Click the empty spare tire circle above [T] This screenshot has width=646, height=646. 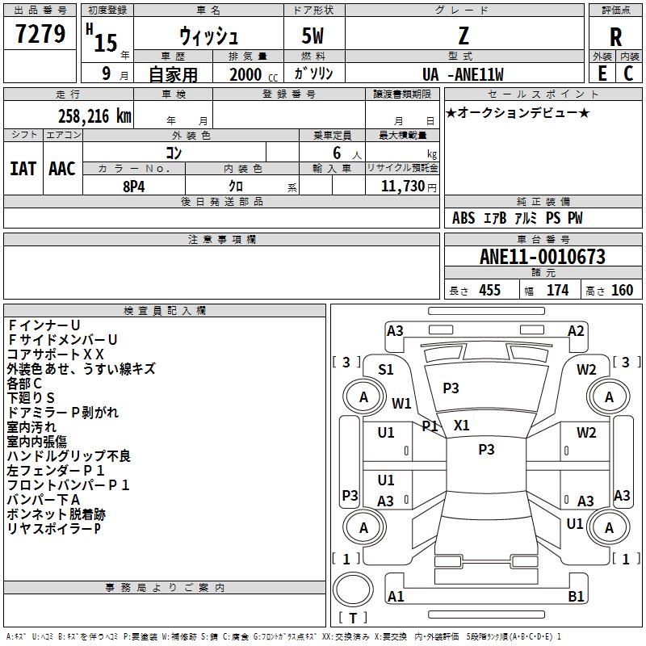[352, 590]
